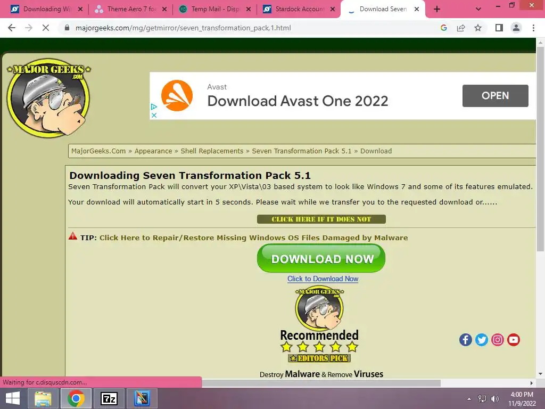This screenshot has height=409, width=545.
Task: Click the scroll-right arrow of horizontal scrollbar
Action: pyautogui.click(x=532, y=383)
